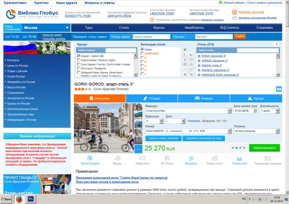Click Цены в отель списком button
Viewport: 289px width, 204px height.
click(x=163, y=138)
